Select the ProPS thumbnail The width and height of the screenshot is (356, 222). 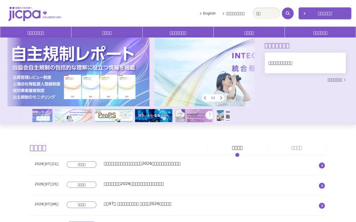pyautogui.click(x=114, y=115)
